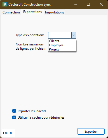The image size is (108, 138).
Task: Click the 'pour réduire les' label text
Action: tap(53, 118)
